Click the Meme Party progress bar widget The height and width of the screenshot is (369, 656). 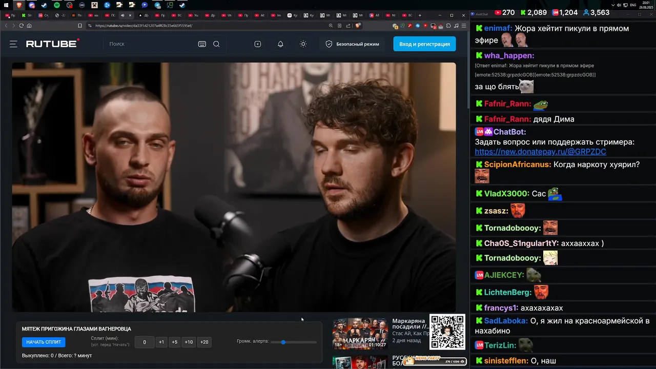[x=435, y=361]
